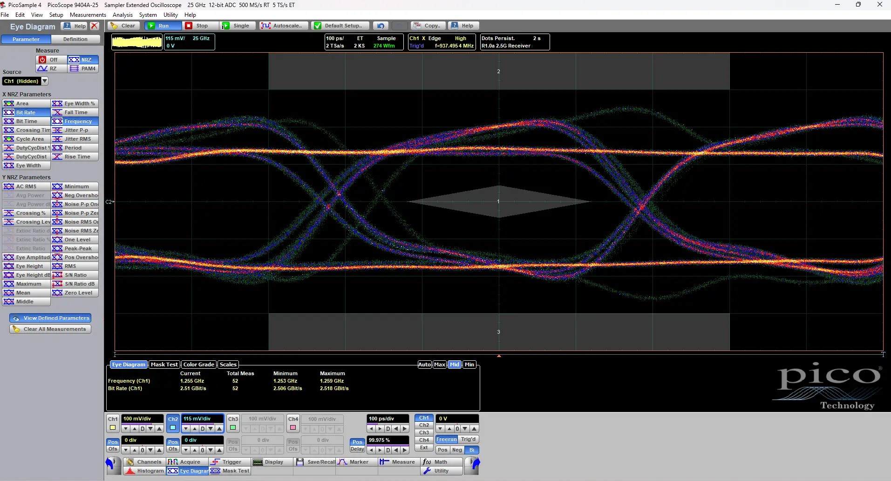Open the Trigger menu
891x481 pixels.
(x=230, y=462)
